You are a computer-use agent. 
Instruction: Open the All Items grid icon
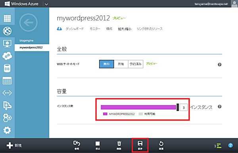pyautogui.click(x=7, y=19)
